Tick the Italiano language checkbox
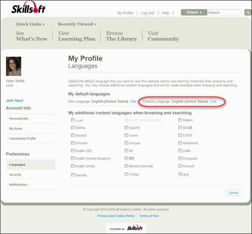This screenshot has width=252, height=234. (x=180, y=120)
